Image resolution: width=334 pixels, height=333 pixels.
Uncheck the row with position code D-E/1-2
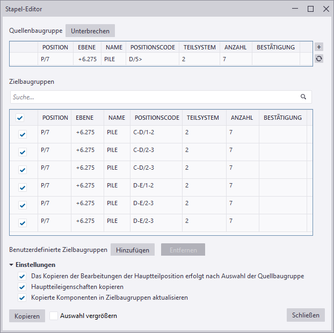point(23,187)
